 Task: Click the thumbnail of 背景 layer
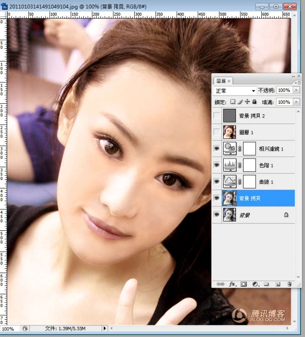tap(230, 215)
